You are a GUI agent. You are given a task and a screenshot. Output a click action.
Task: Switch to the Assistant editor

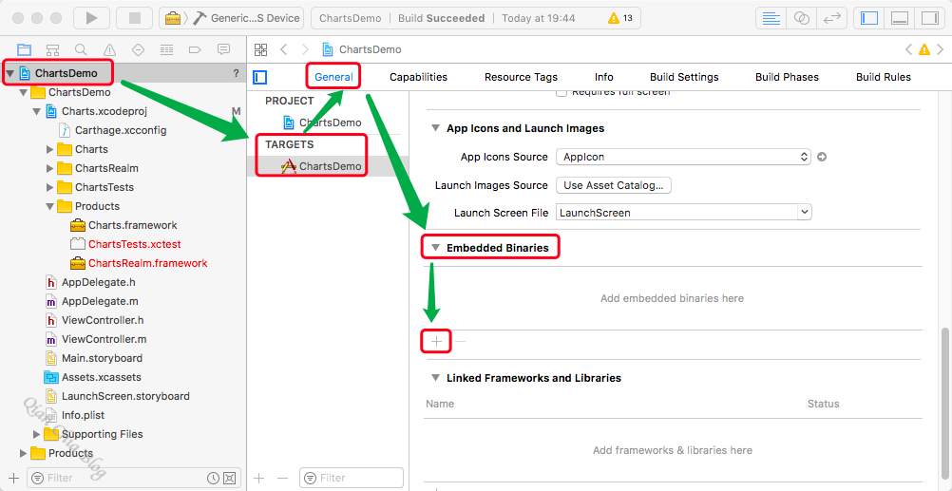point(802,18)
